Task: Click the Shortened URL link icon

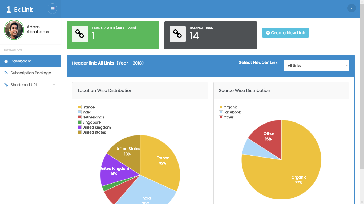Action: [x=6, y=85]
